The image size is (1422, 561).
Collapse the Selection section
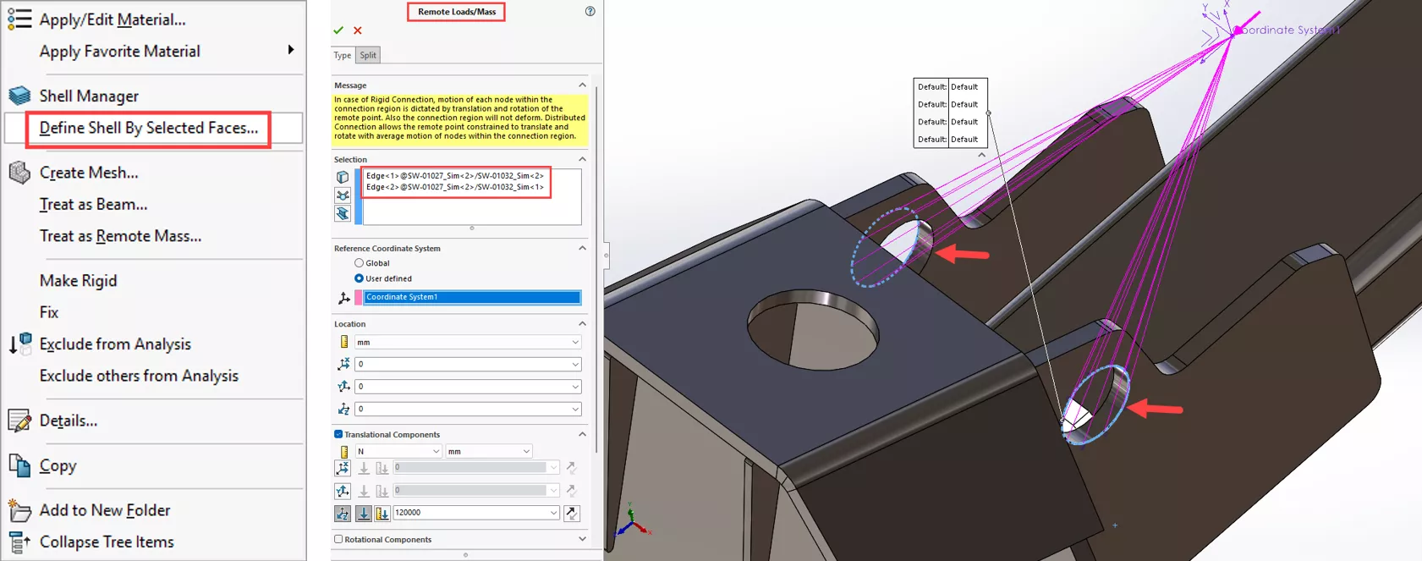(582, 159)
